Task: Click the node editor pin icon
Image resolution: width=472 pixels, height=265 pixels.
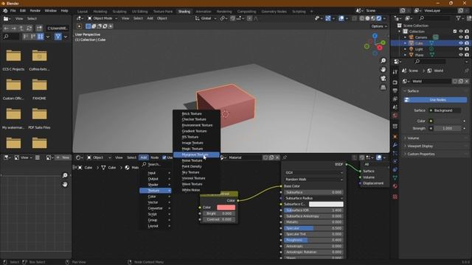Action: [285, 158]
